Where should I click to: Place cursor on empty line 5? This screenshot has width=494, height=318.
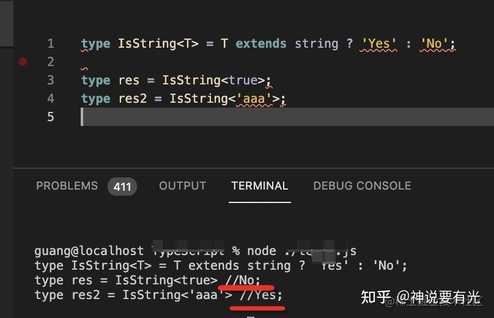287,117
